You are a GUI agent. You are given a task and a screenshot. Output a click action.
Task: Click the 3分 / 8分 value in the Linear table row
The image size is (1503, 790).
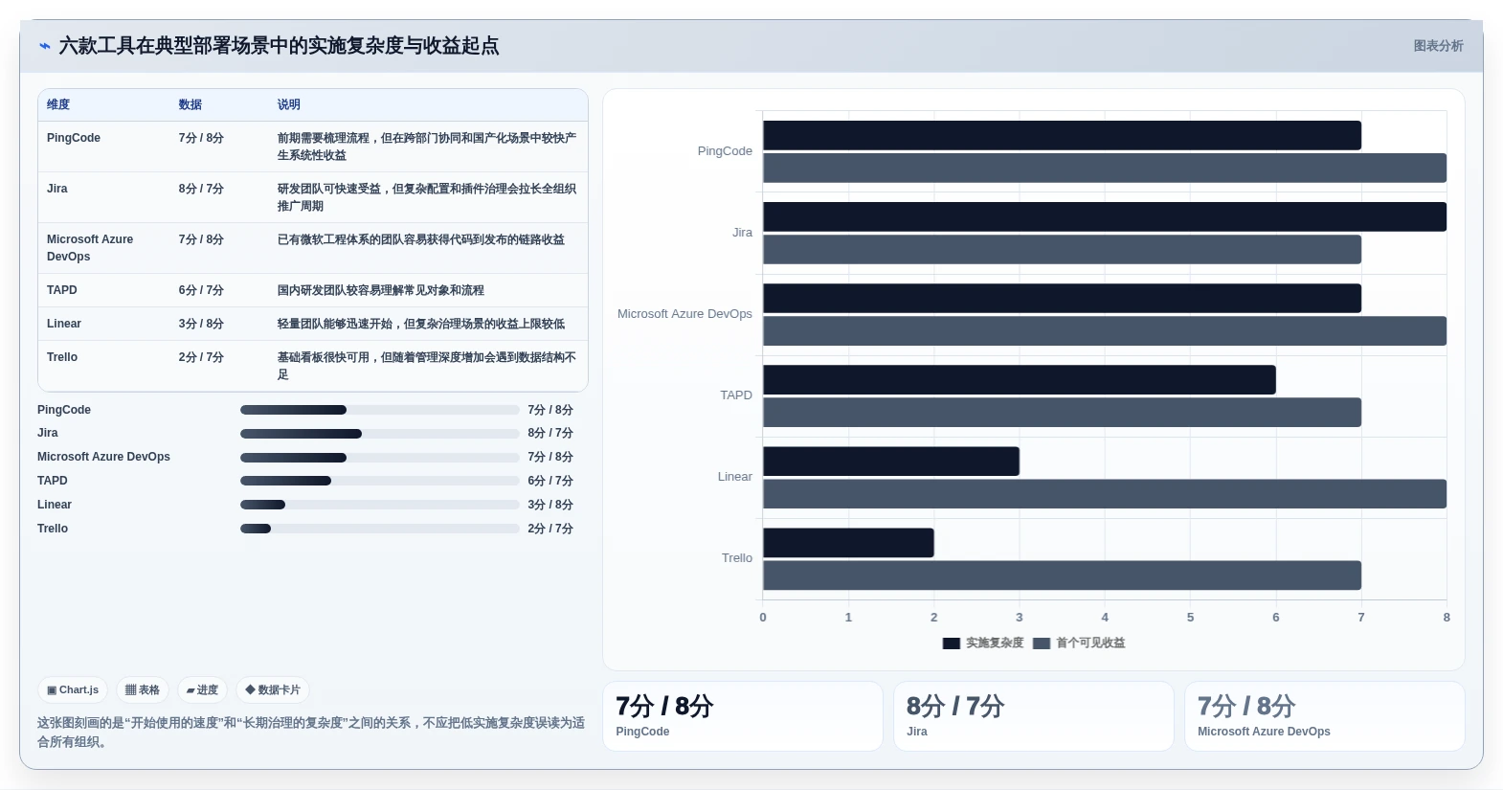click(201, 324)
